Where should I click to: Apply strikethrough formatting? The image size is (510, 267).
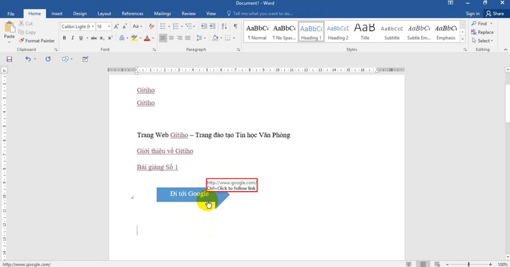pyautogui.click(x=93, y=38)
